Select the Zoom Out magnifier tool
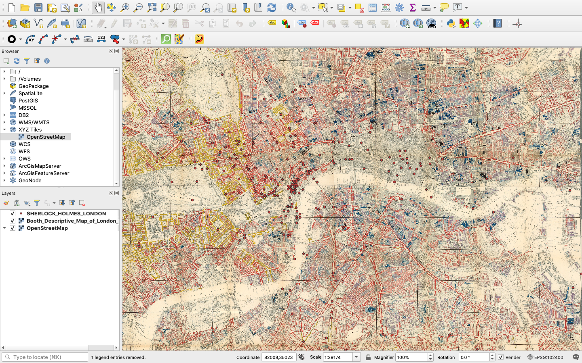582x363 pixels. [x=138, y=8]
